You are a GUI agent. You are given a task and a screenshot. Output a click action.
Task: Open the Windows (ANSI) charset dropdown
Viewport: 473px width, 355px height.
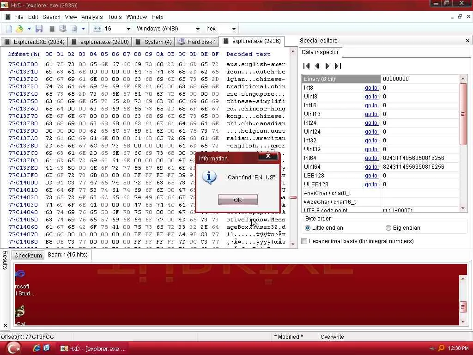point(198,29)
